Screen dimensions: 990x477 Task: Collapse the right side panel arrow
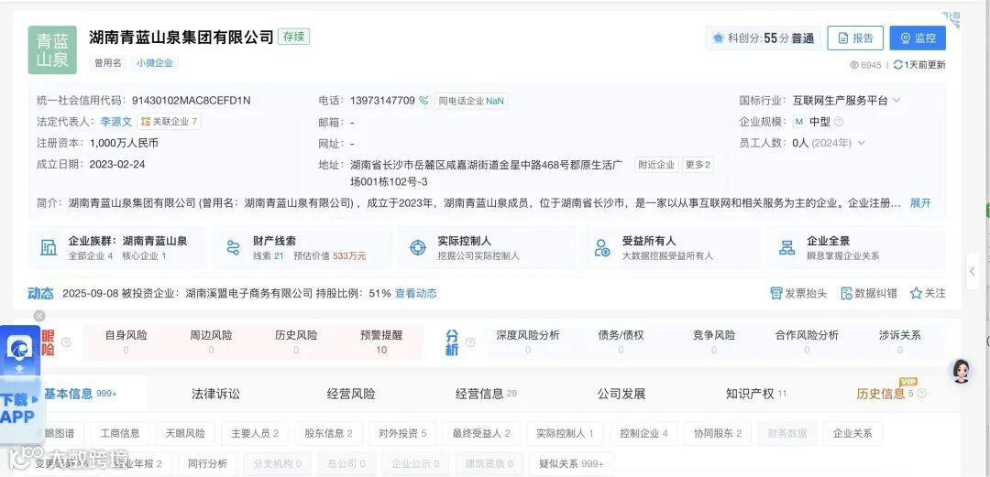[973, 271]
